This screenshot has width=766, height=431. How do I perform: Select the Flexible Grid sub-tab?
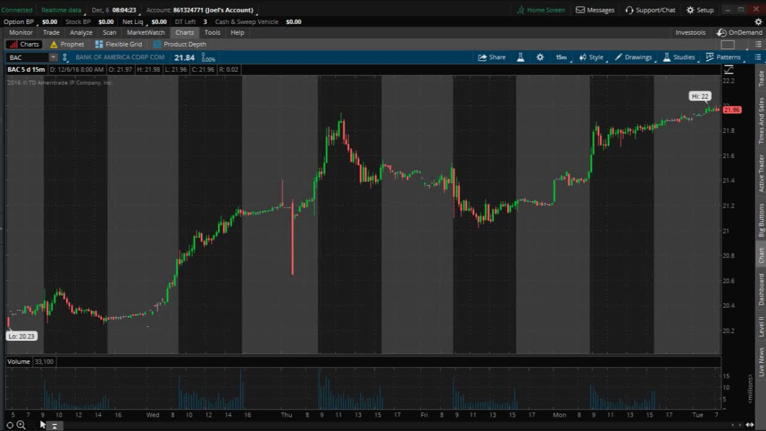click(x=118, y=44)
